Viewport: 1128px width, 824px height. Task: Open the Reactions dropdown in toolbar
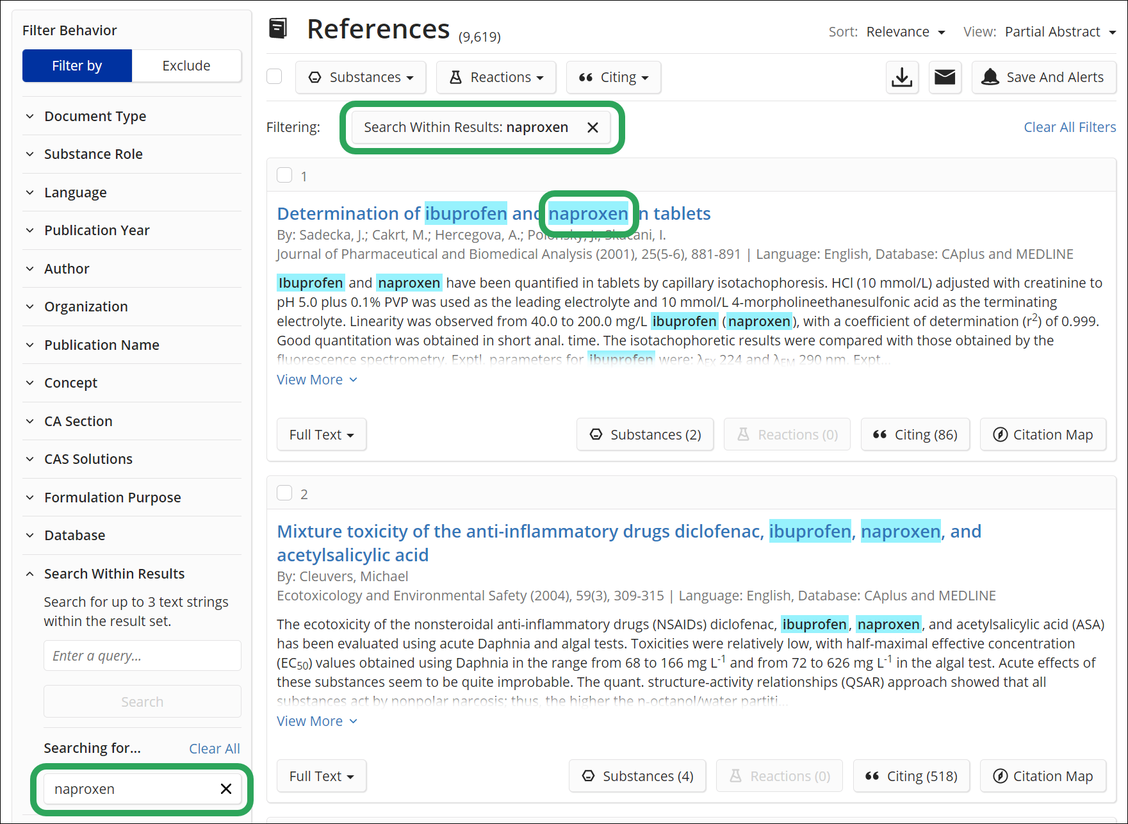point(496,78)
